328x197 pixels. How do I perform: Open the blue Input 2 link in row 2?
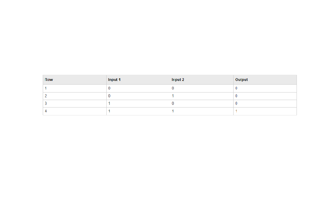pos(173,96)
